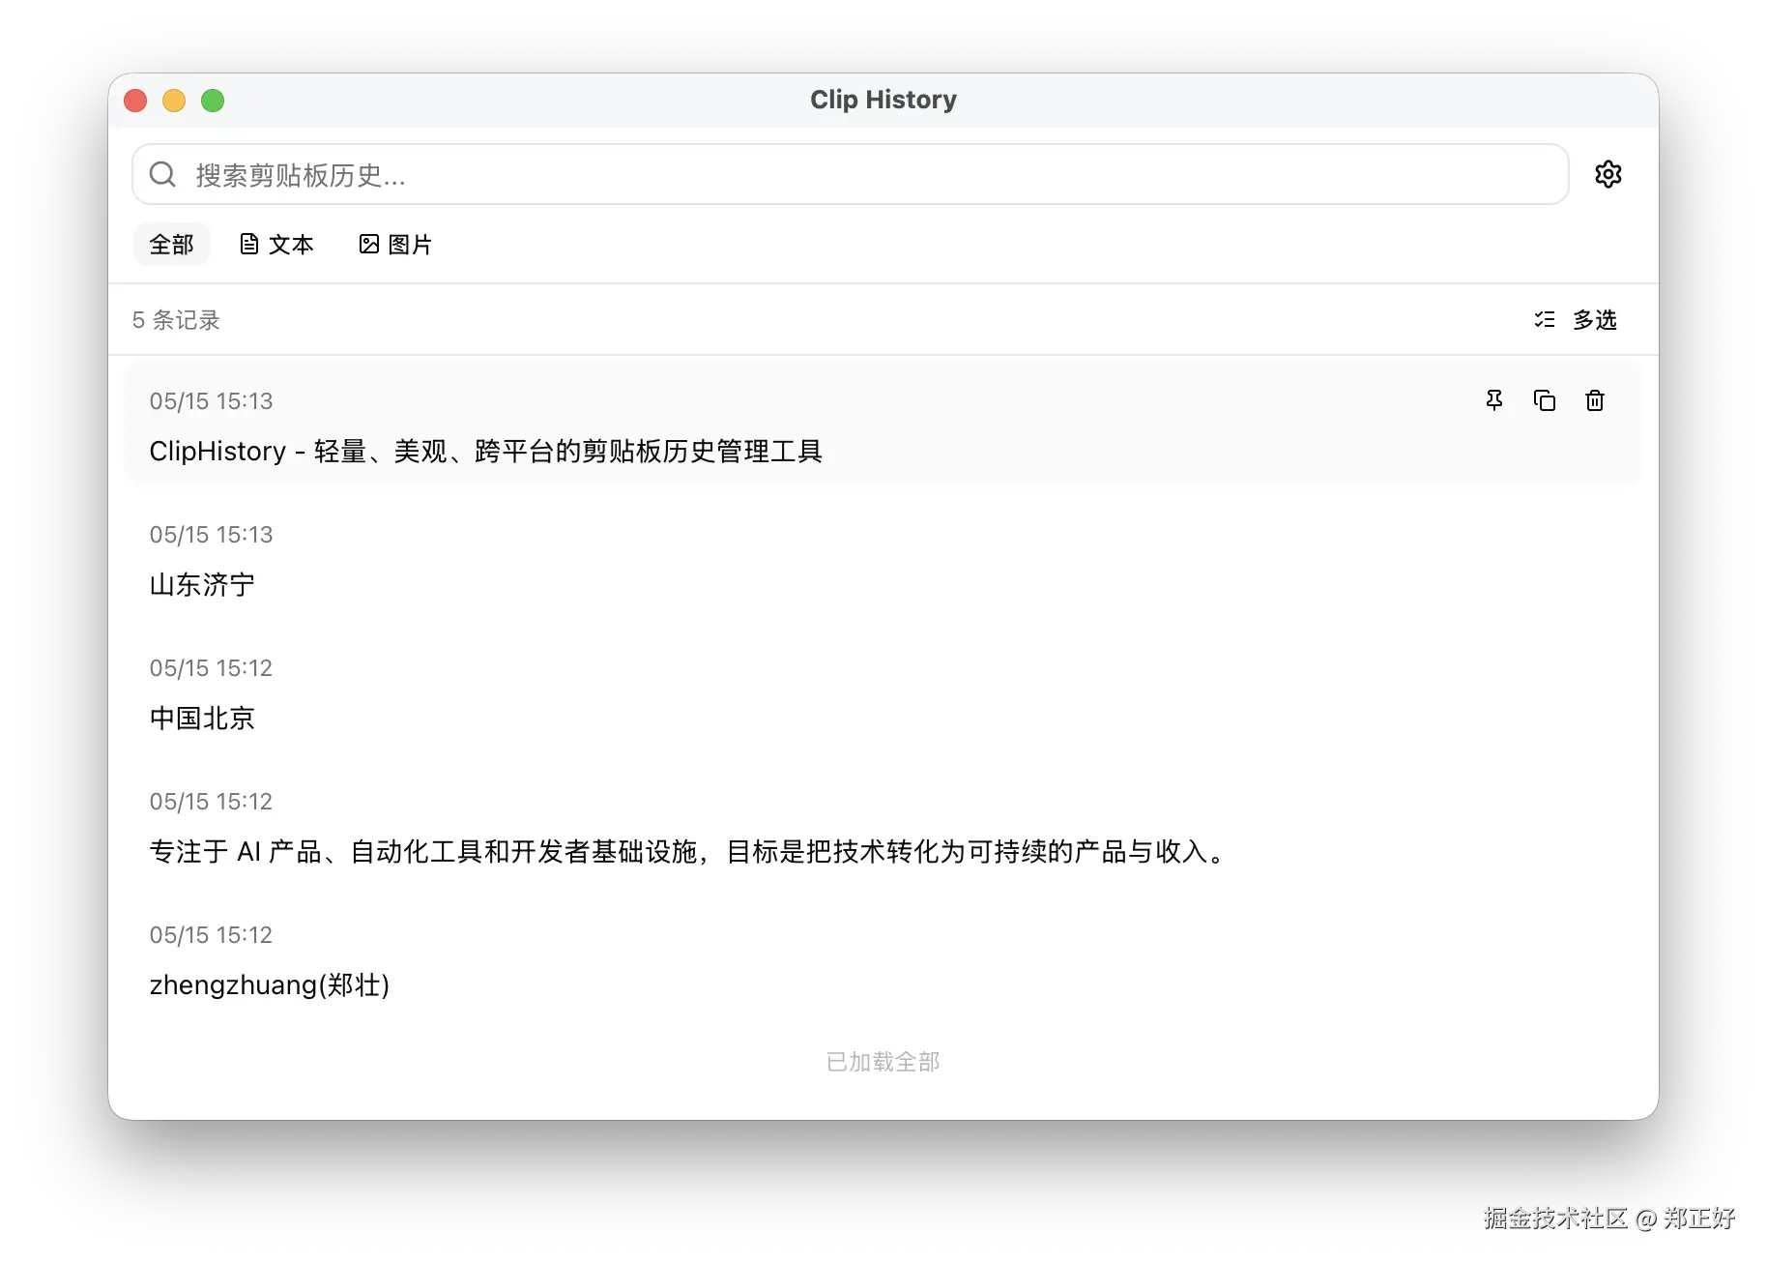Select the 山东济宁 clipboard entry
Screen dimensions: 1767x1263
[x=883, y=561]
